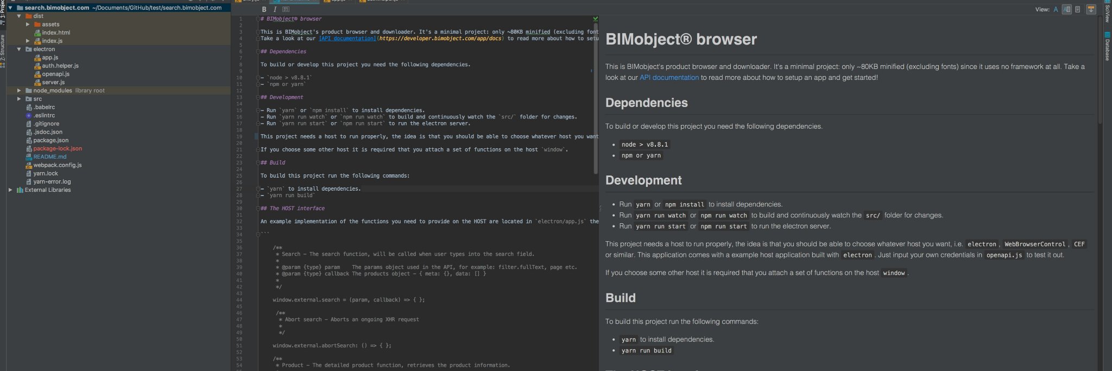Open the Structure tool window tab
This screenshot has width=1112, height=371.
[x=3, y=50]
